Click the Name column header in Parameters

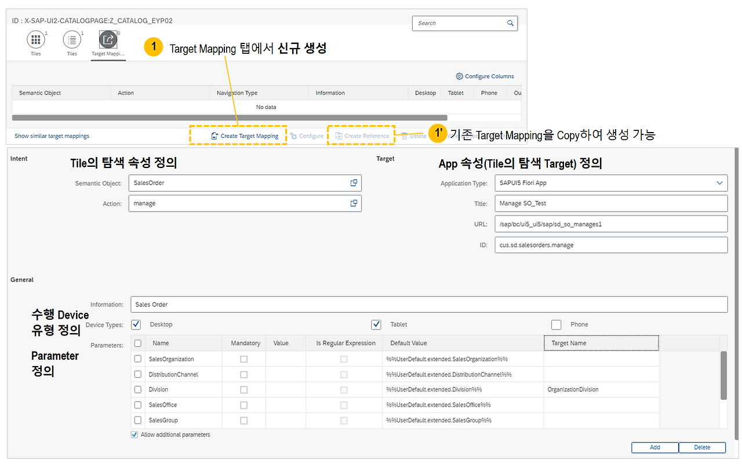click(184, 343)
